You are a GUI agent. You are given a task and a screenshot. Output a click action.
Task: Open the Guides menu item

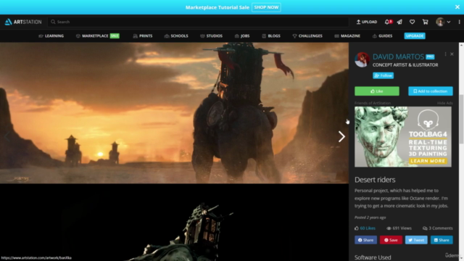coord(382,36)
